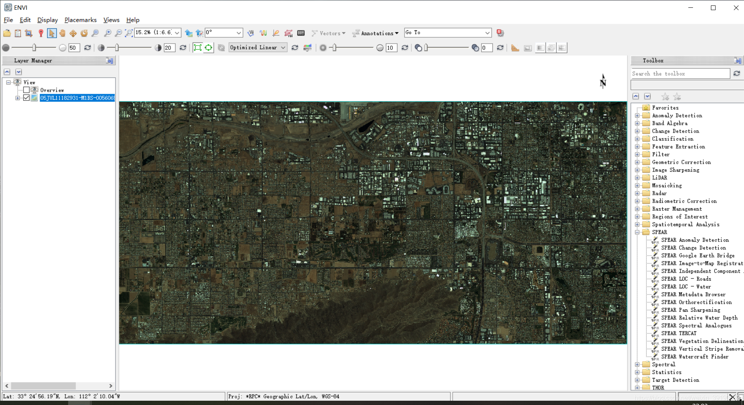Open the Views menu

(x=111, y=20)
